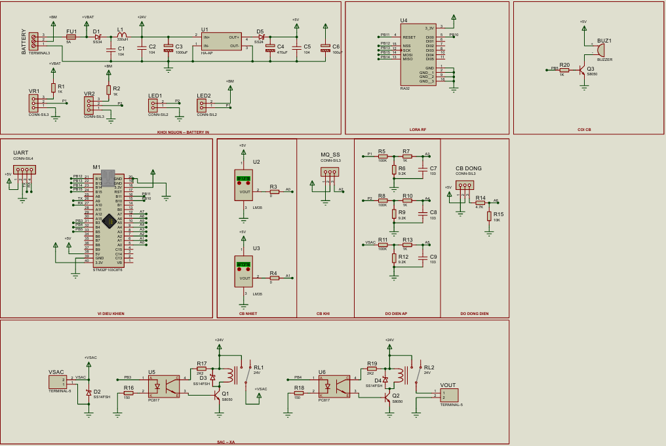The height and width of the screenshot is (446, 666).
Task: Click the RL1 relay symbol
Action: point(237,376)
